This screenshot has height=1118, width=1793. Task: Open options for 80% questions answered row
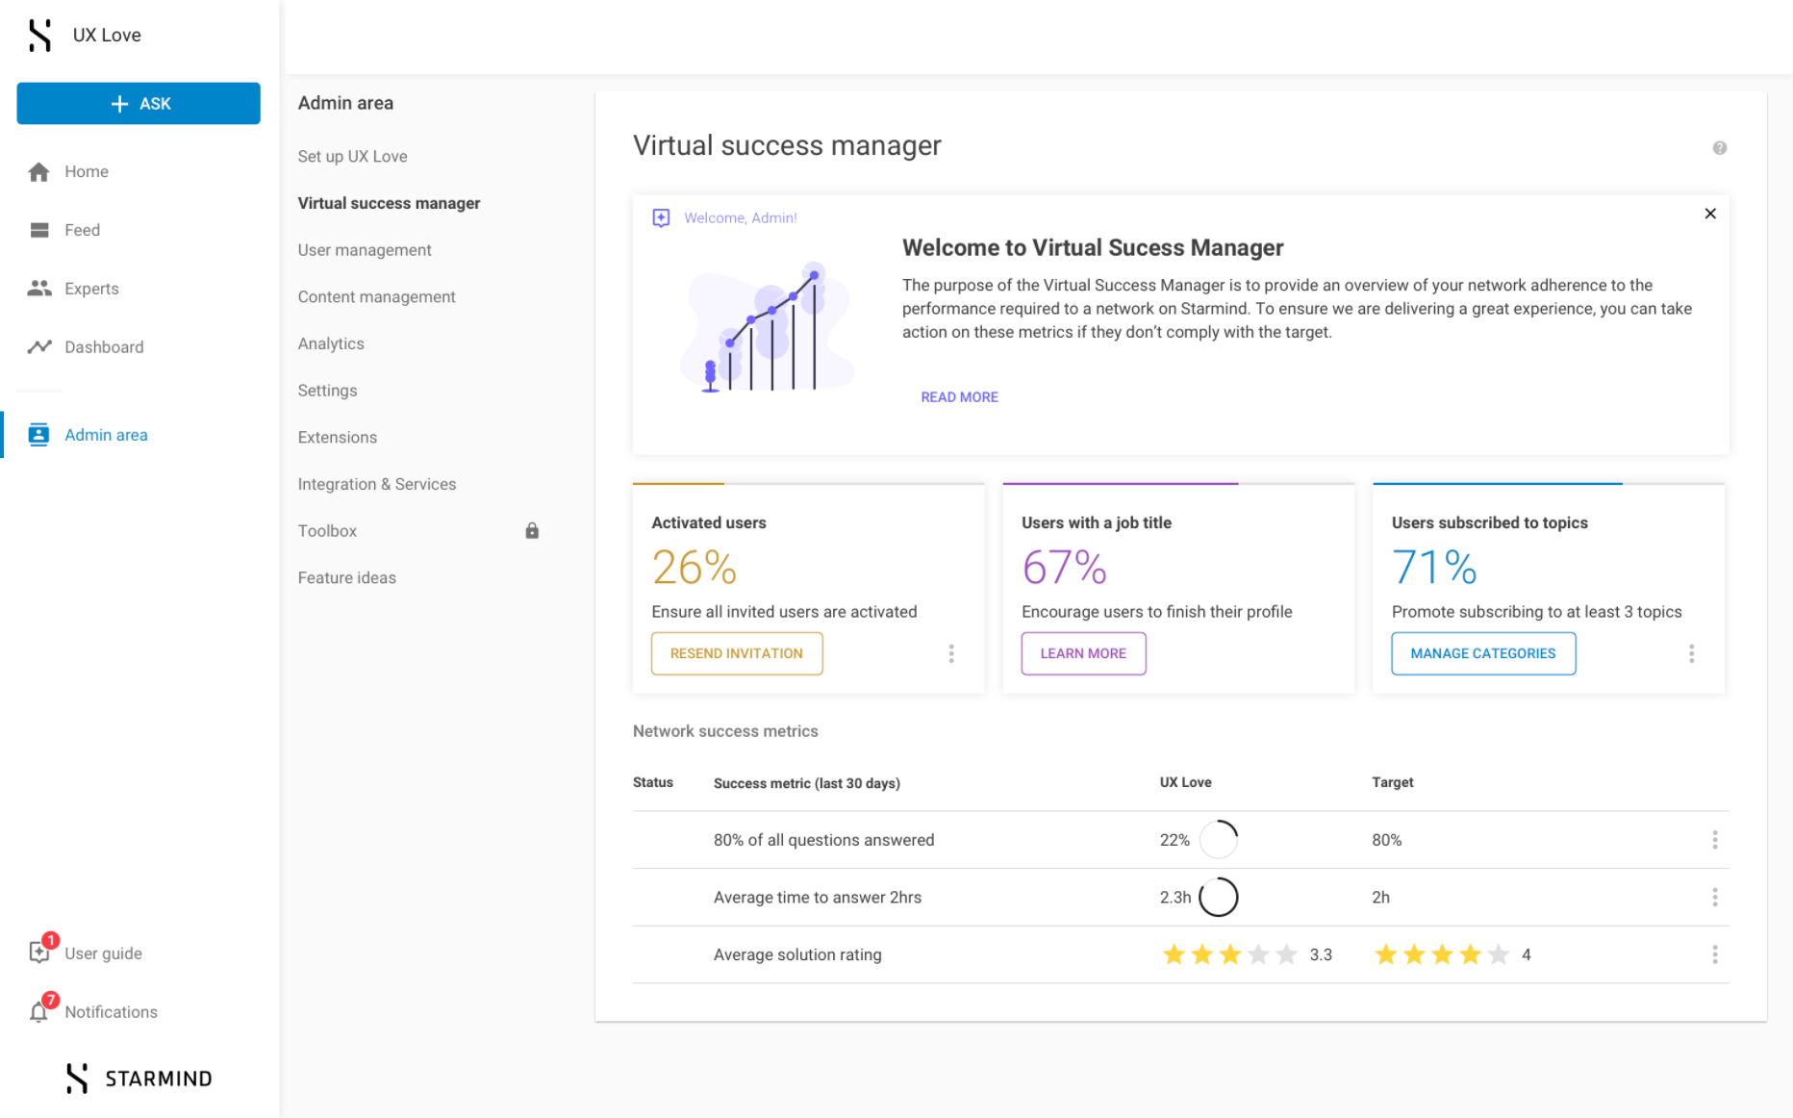[x=1715, y=840]
